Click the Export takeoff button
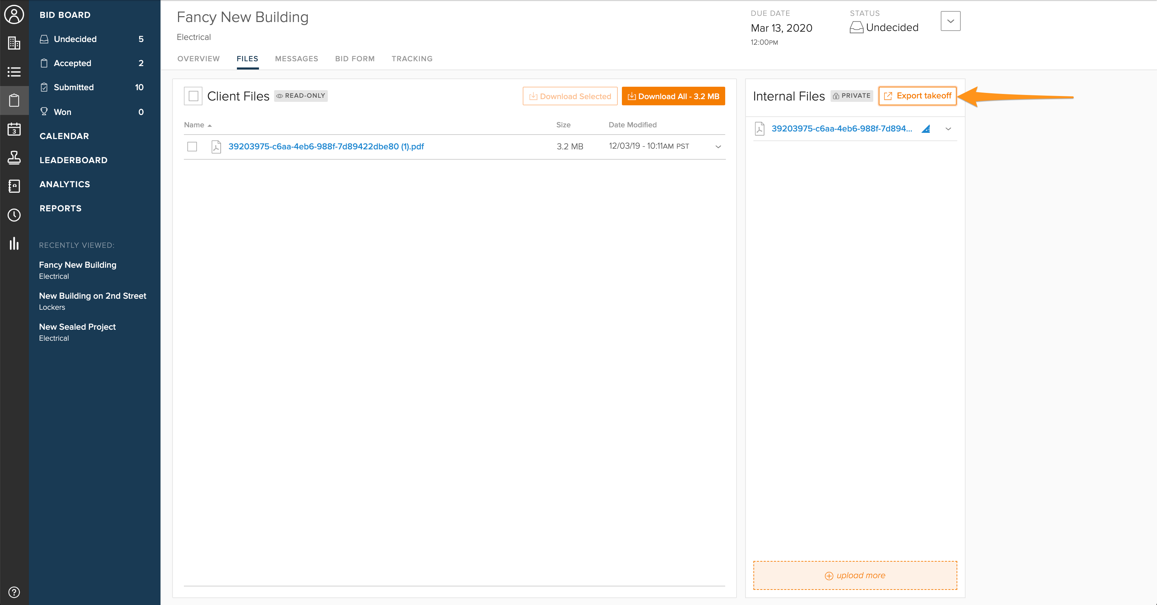 point(918,96)
